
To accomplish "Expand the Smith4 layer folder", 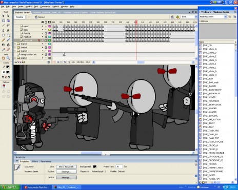I will click(15, 48).
